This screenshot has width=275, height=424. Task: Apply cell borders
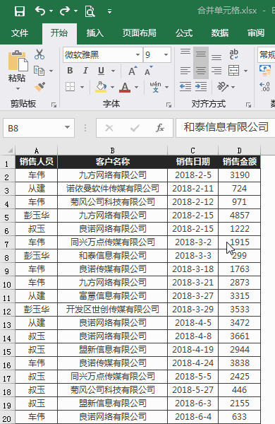tap(71, 87)
